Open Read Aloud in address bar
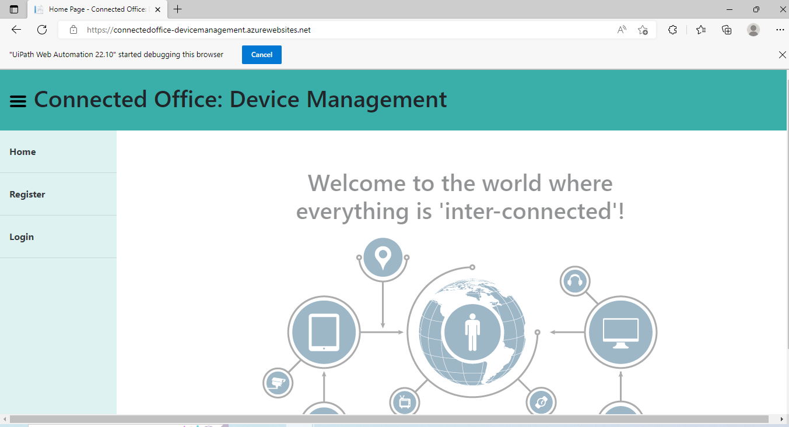 [622, 30]
